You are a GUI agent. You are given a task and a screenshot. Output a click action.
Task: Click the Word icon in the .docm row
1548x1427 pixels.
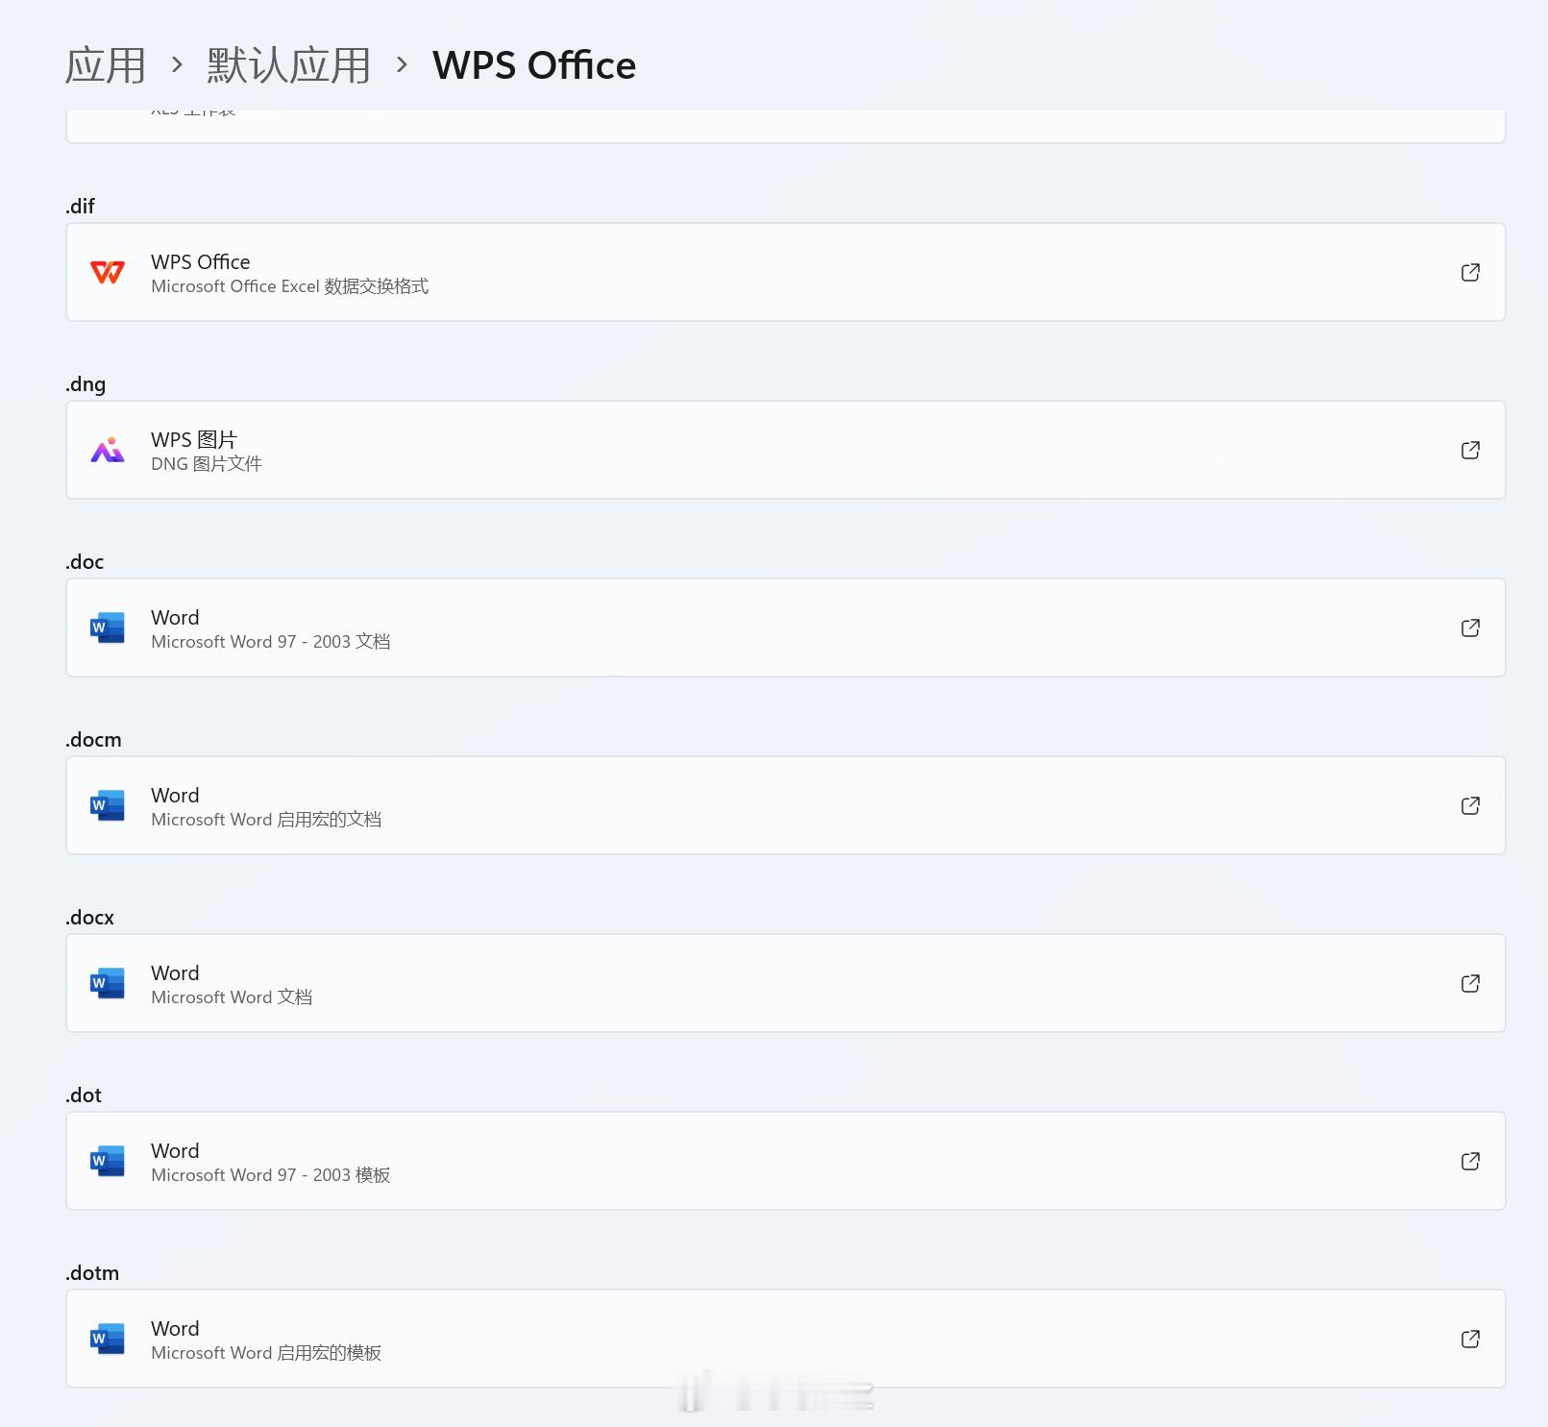(x=108, y=805)
